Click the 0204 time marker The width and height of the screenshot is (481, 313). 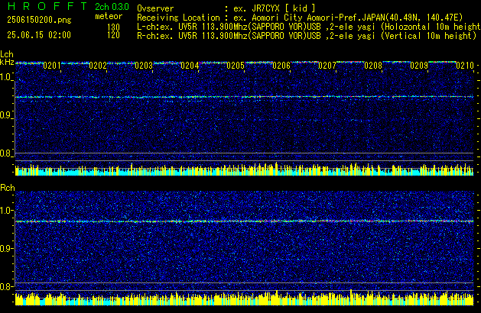pyautogui.click(x=190, y=66)
